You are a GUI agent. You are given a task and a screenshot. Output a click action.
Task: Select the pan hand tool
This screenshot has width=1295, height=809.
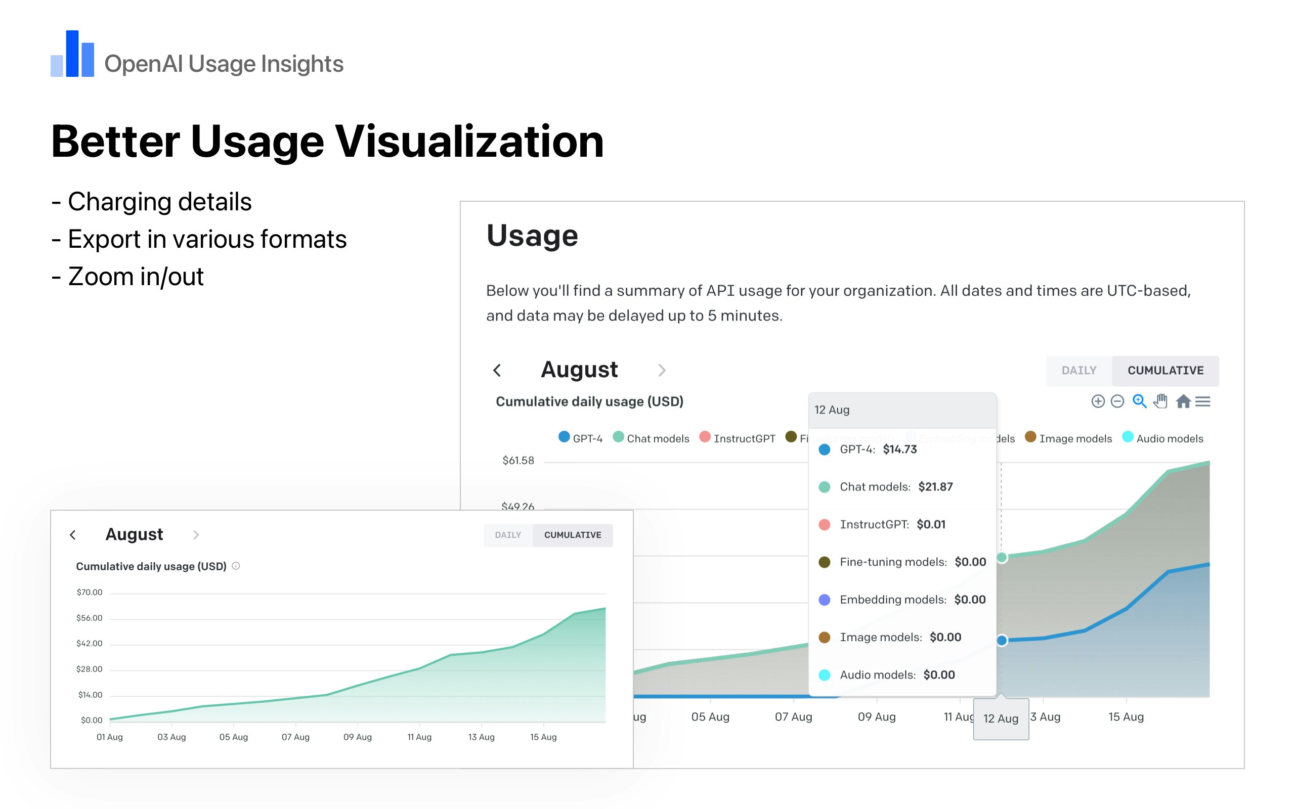click(x=1160, y=401)
